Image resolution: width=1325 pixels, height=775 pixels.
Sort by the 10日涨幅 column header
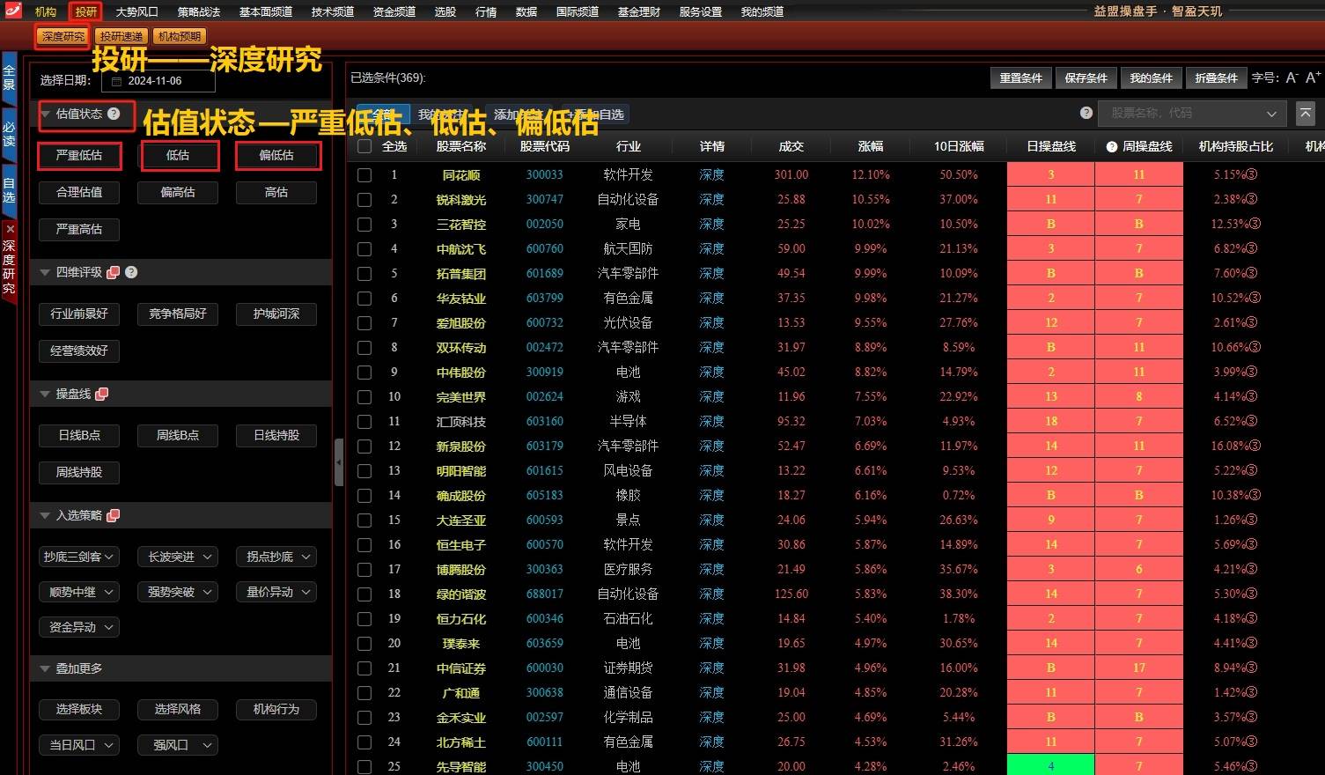tap(959, 146)
